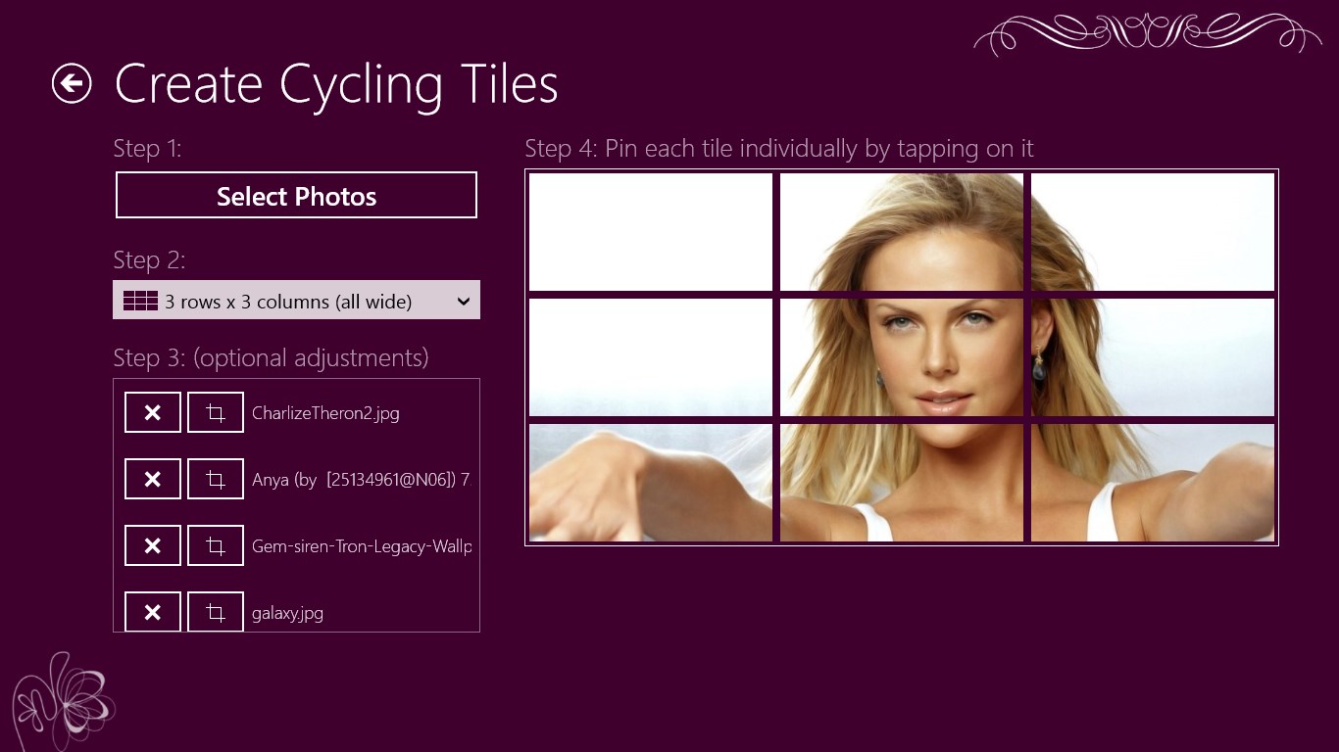Screen dimensions: 1339x752
Task: Remove galaxy.jpg from the selection
Action: pos(152,612)
